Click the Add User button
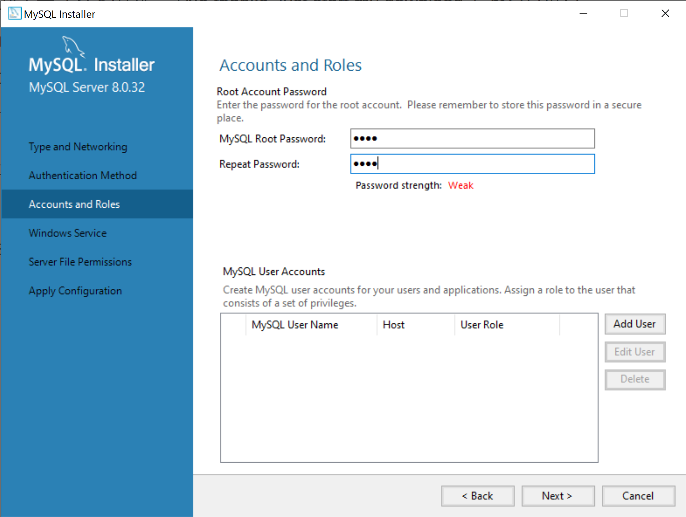Image resolution: width=686 pixels, height=517 pixels. tap(635, 324)
